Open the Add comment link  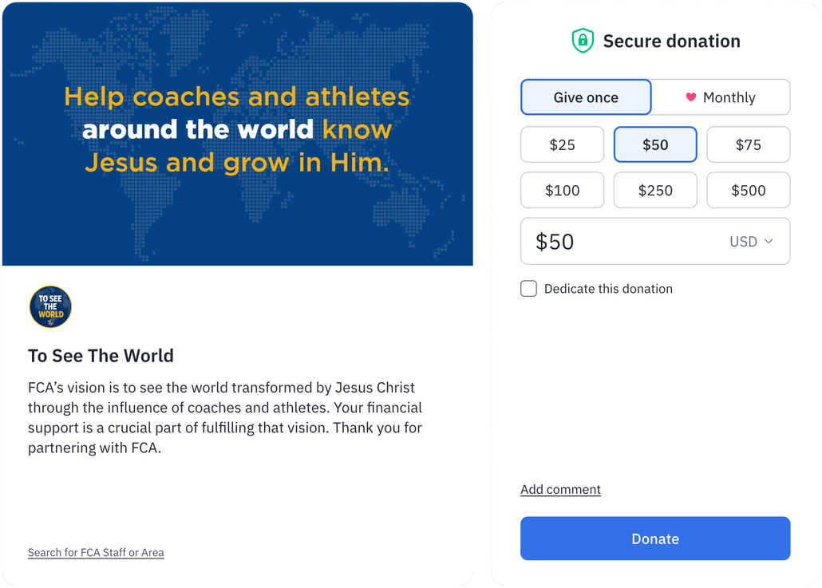[560, 489]
